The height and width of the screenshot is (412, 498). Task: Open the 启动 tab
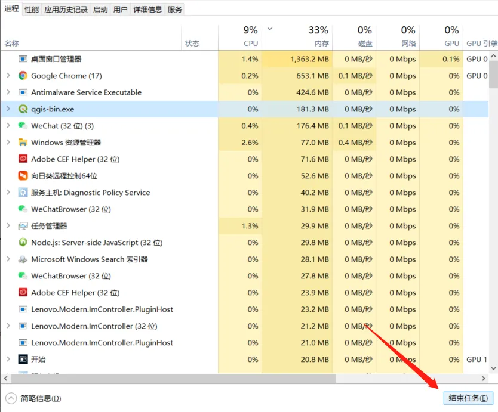[x=100, y=10]
